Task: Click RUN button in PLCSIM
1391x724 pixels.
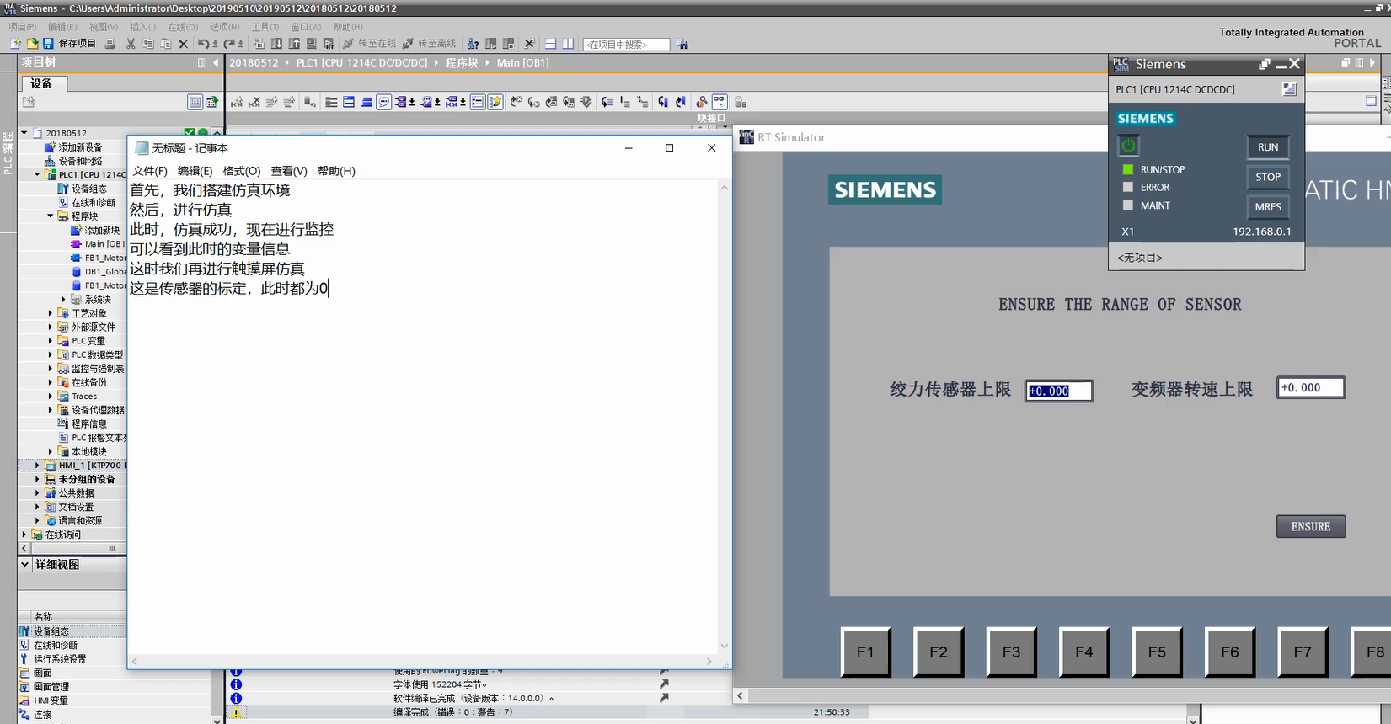Action: coord(1268,146)
